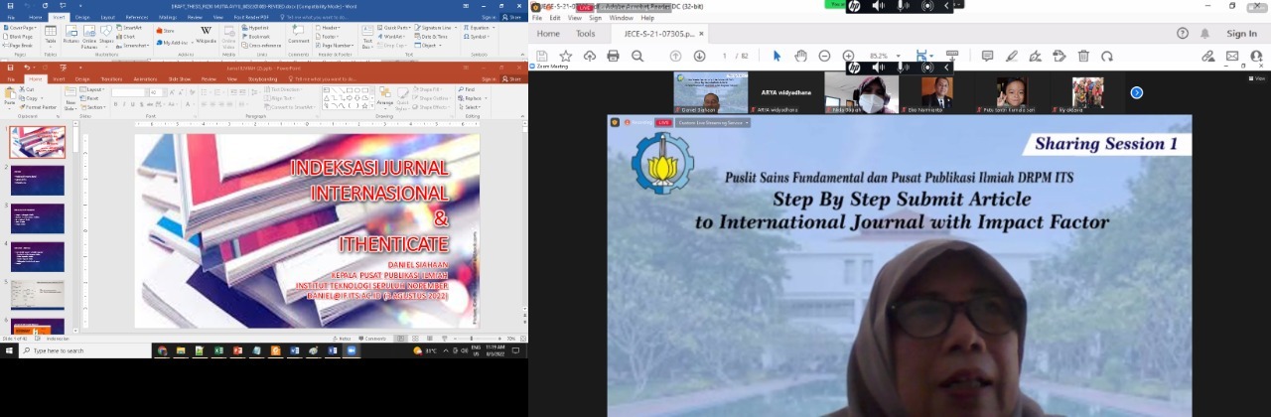This screenshot has width=1271, height=417.
Task: Select the hand pan tool in Acrobat
Action: [x=800, y=57]
